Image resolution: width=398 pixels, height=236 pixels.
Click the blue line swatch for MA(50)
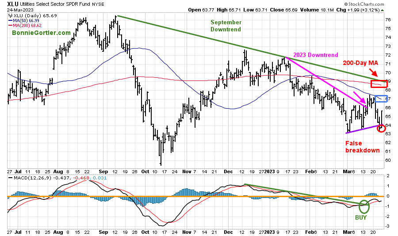(11, 21)
